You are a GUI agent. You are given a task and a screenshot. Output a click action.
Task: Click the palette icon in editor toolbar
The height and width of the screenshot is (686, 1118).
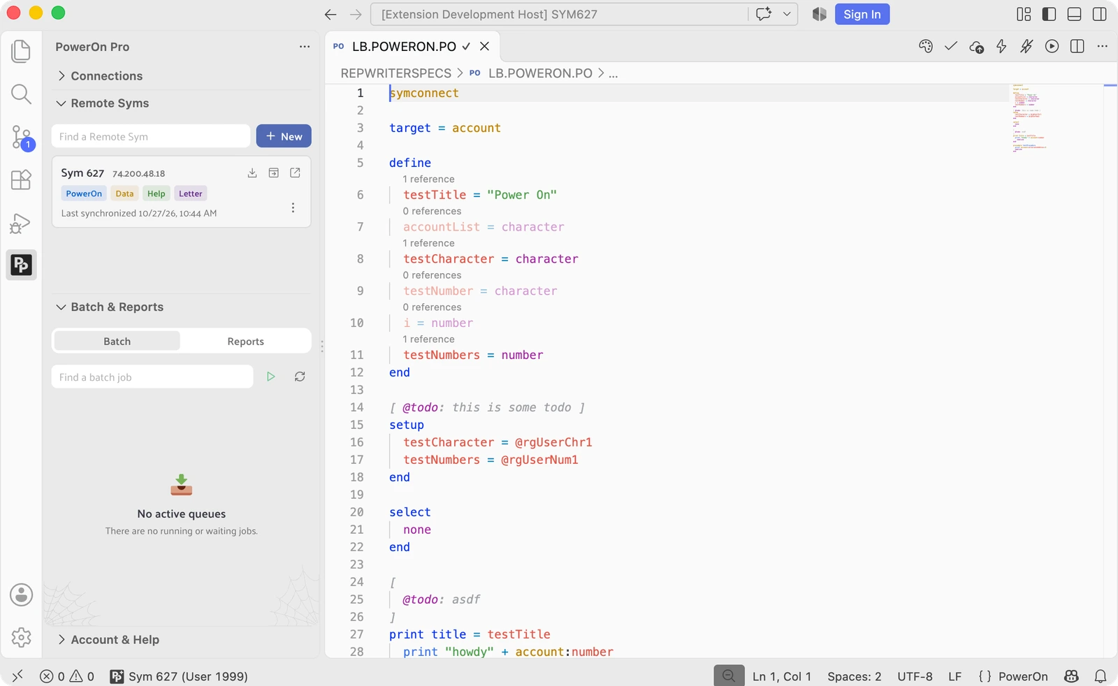[x=926, y=46]
